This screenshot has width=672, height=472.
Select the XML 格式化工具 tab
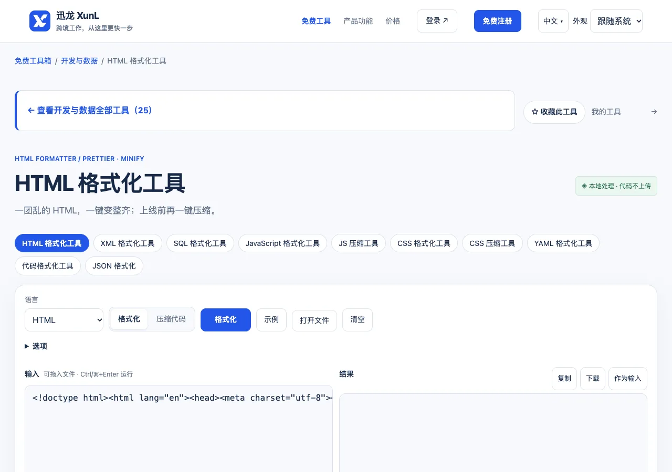128,243
